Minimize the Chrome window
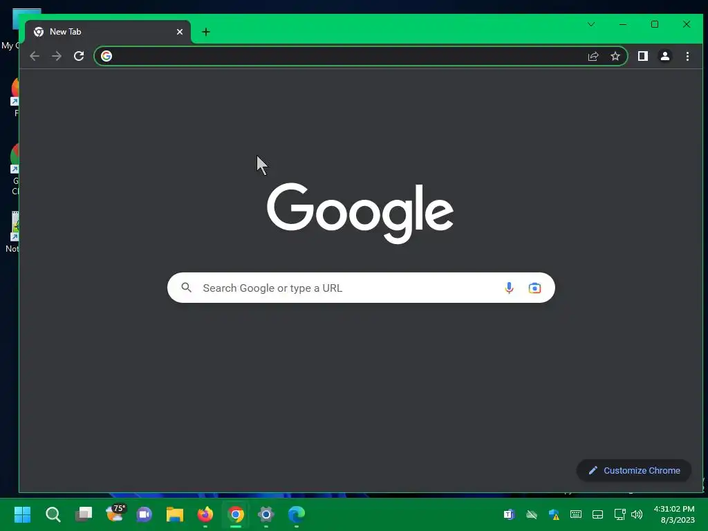 coord(623,24)
